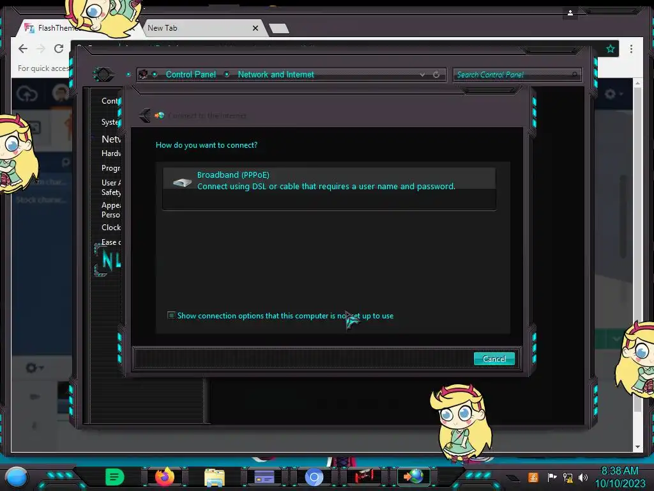Open the green notes app on taskbar
The height and width of the screenshot is (491, 654).
click(114, 477)
